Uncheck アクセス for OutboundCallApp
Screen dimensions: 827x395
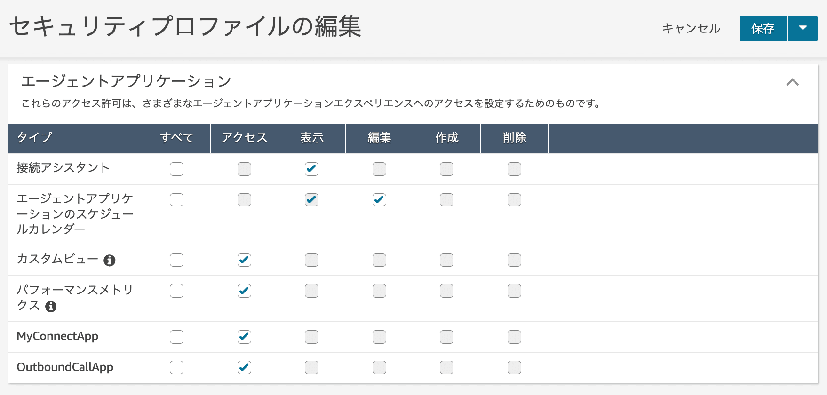(244, 367)
